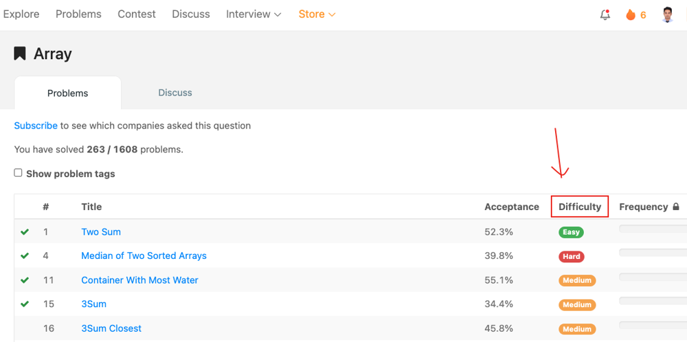Click the green checkmark beside Two Sum
The image size is (687, 342).
click(25, 232)
